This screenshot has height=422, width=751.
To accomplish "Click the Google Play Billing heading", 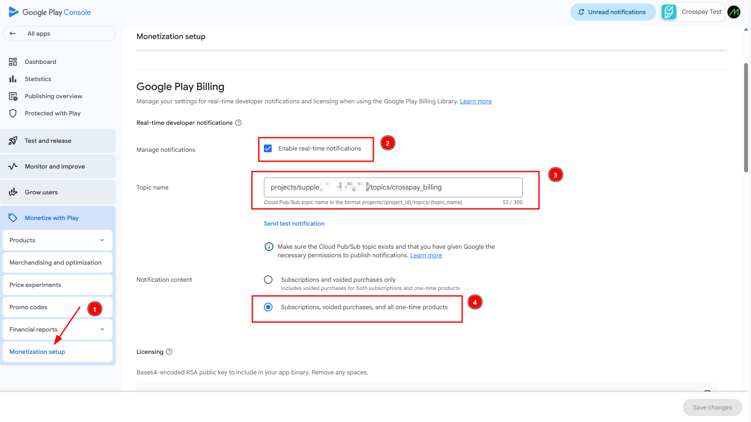I will coord(180,87).
